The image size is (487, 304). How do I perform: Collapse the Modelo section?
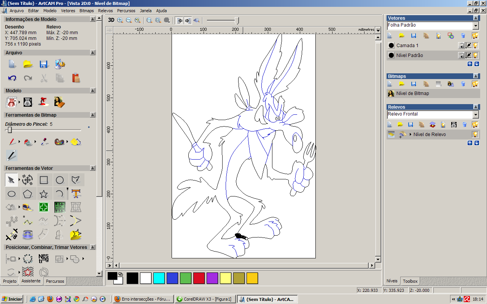92,90
